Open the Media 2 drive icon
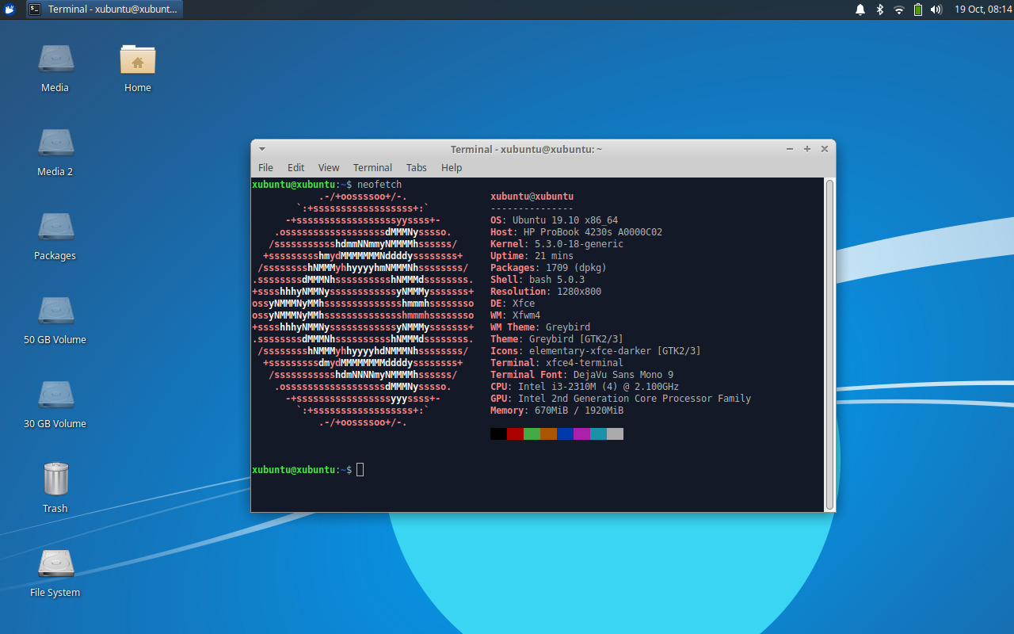The image size is (1014, 634). [x=55, y=143]
